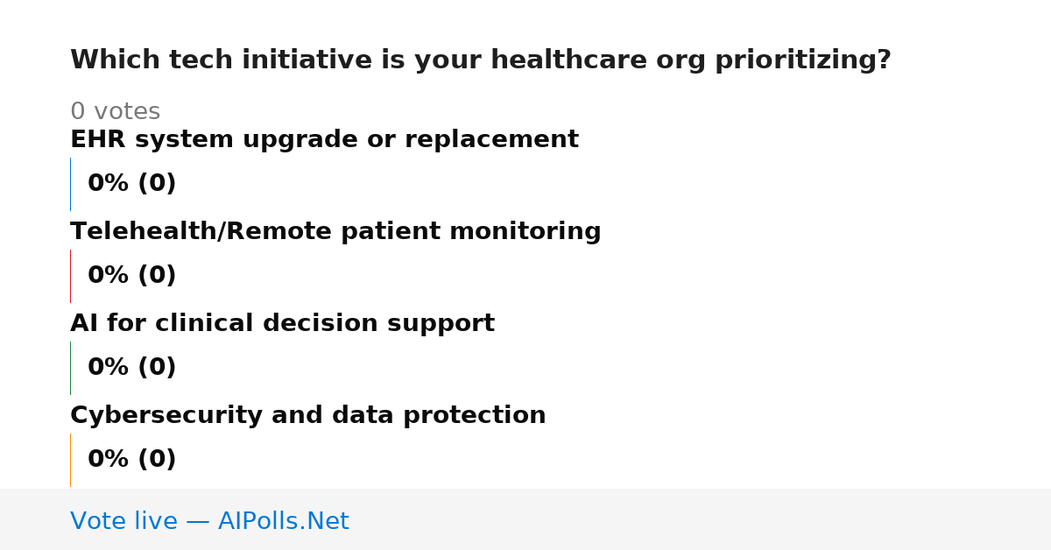The width and height of the screenshot is (1051, 550).
Task: Click the 0% (0) result for AI support
Action: (131, 368)
